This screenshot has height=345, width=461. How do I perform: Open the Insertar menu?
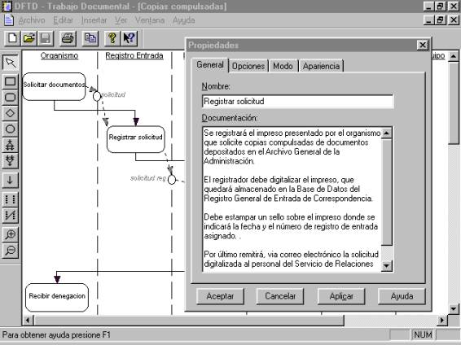pyautogui.click(x=94, y=20)
